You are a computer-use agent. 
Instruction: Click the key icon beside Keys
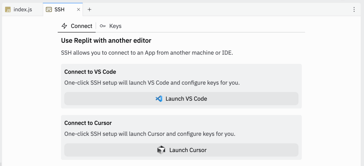tap(103, 26)
